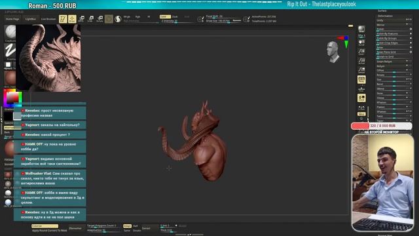Image resolution: width=419 pixels, height=236 pixels.
Task: Click the Actual size icon
Action: (x=361, y=61)
